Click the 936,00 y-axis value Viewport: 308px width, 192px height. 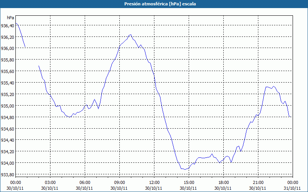click(x=7, y=48)
